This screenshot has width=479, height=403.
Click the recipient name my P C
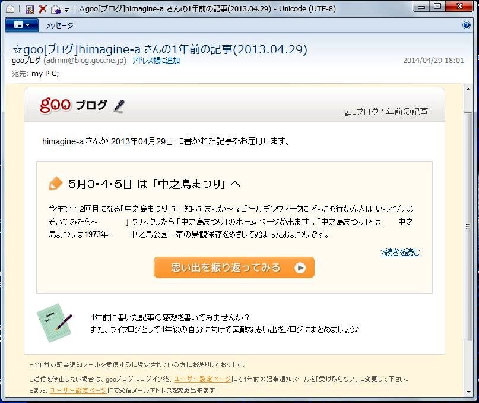(x=45, y=74)
